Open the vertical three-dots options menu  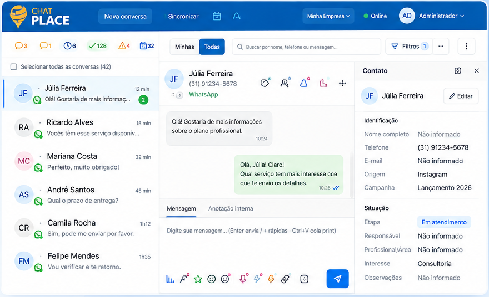tap(466, 47)
